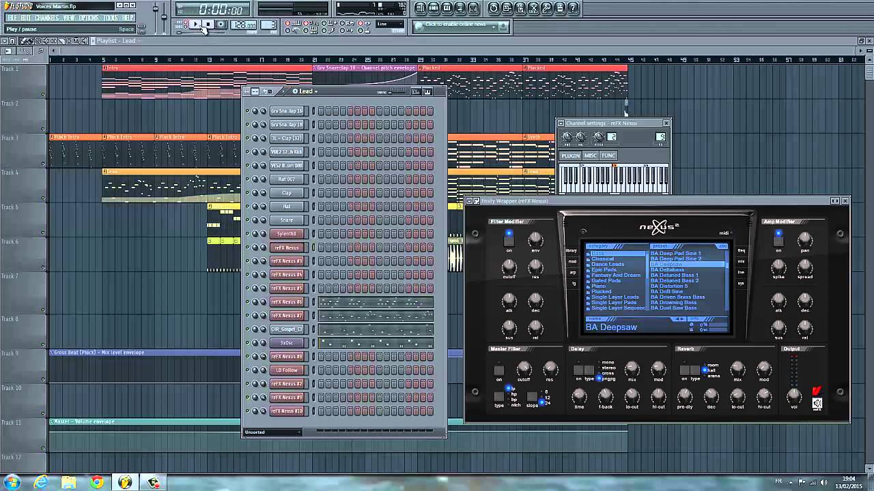Select the Dance Leads category folder
This screenshot has width=874, height=491.
[608, 265]
